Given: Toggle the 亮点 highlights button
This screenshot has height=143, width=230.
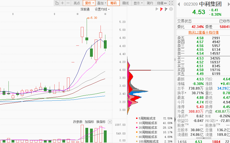Looking at the screenshot, I should tap(77, 3).
